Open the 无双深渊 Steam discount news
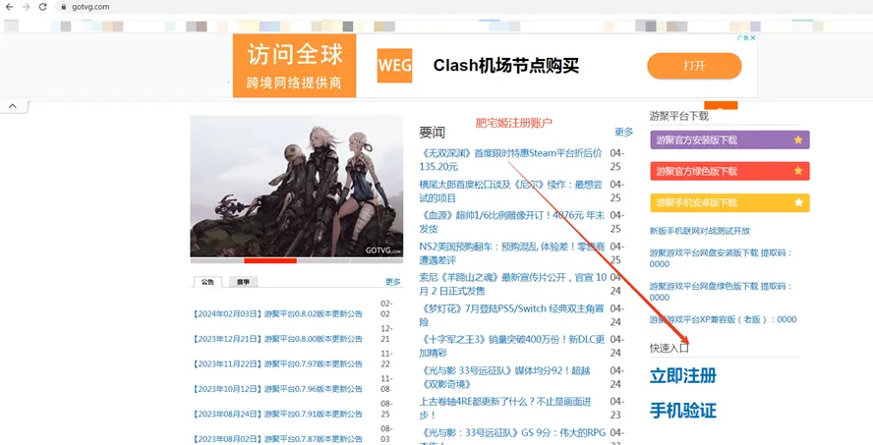 coord(510,160)
